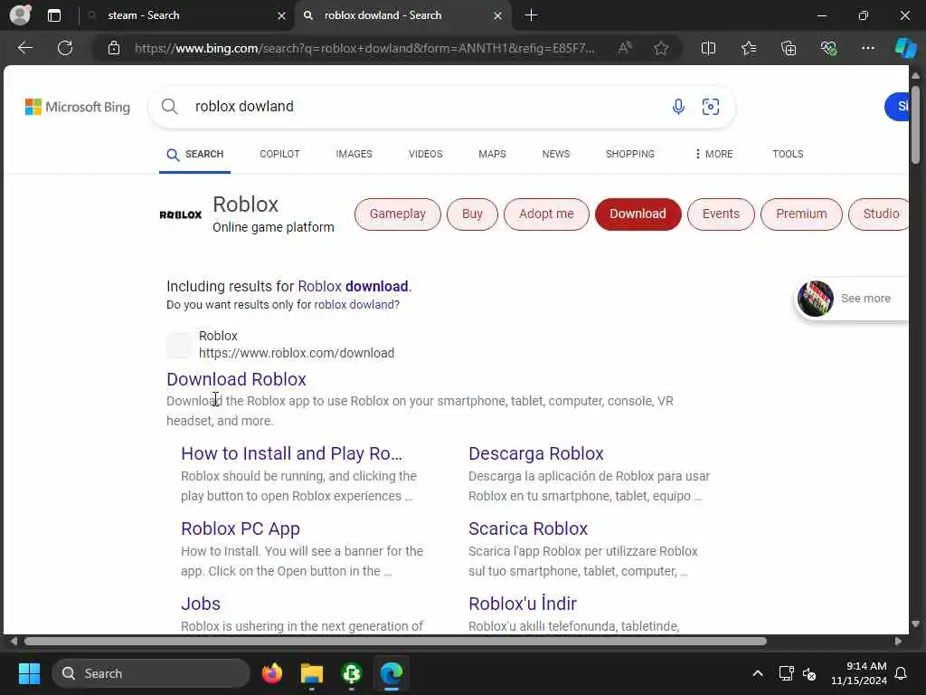Open File Explorer from taskbar
Image resolution: width=926 pixels, height=695 pixels.
(x=312, y=673)
